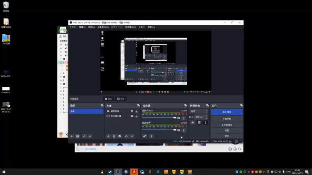Click 开始录制 start recording button
Image resolution: width=312 pixels, height=175 pixels.
pos(227,119)
